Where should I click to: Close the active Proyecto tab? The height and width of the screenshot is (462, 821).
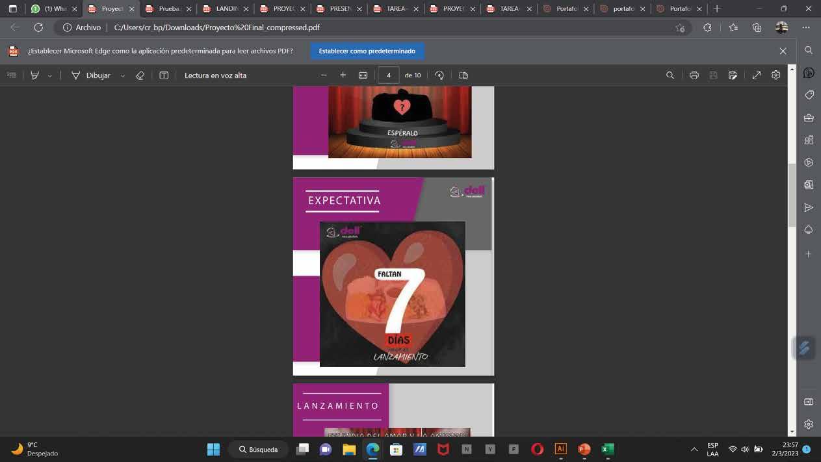tap(131, 9)
